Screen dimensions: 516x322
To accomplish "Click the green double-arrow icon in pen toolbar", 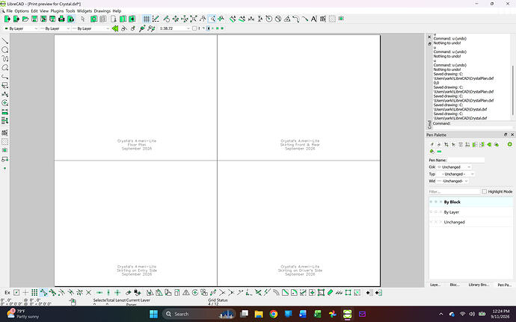I will (115, 28).
